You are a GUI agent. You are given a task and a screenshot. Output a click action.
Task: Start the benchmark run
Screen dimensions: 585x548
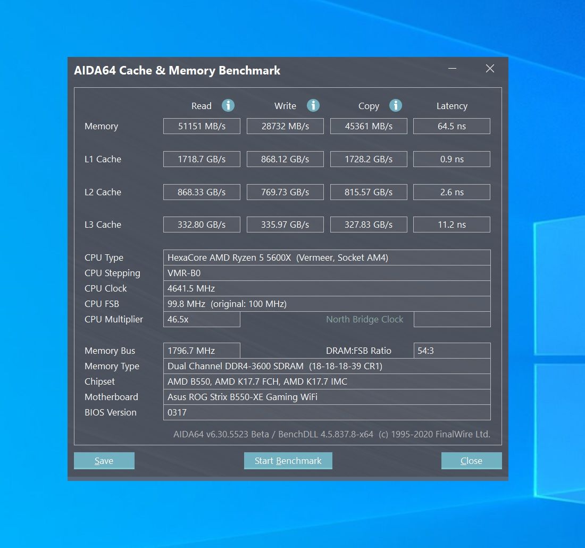point(288,461)
